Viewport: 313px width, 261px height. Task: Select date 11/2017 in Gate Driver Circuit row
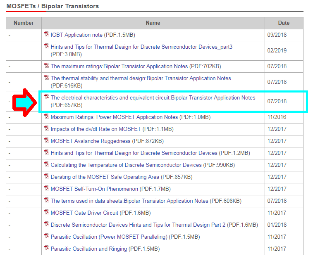pos(277,213)
